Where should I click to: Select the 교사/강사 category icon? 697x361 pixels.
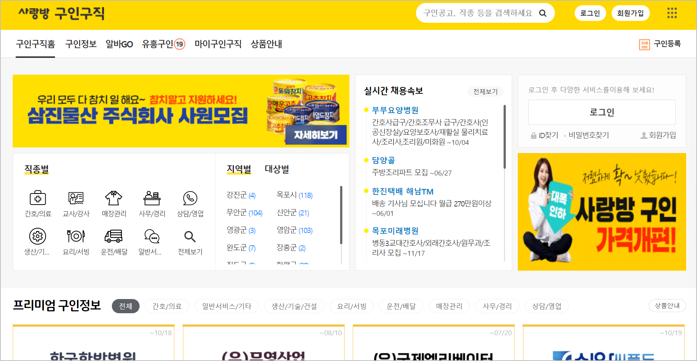pyautogui.click(x=76, y=198)
